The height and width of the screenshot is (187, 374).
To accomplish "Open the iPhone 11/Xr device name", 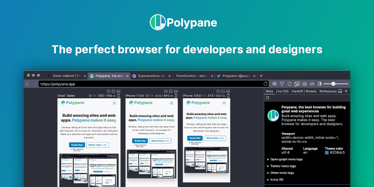I will (135, 96).
